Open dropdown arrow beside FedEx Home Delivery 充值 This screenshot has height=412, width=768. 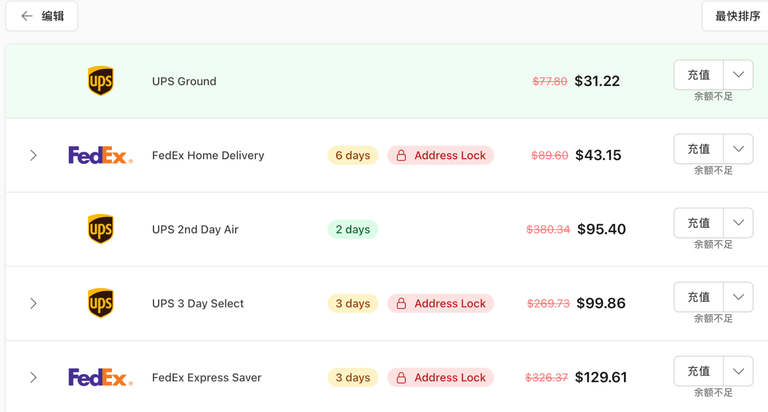tap(738, 149)
